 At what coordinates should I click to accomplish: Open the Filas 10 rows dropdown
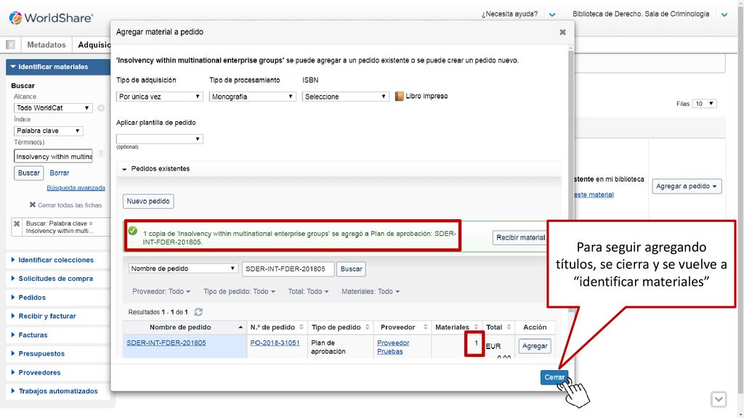pos(704,103)
